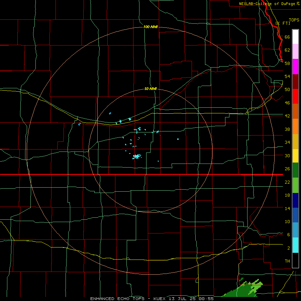301x301 pixels.
Task: Click the '58' scale value label
Action: point(287,63)
